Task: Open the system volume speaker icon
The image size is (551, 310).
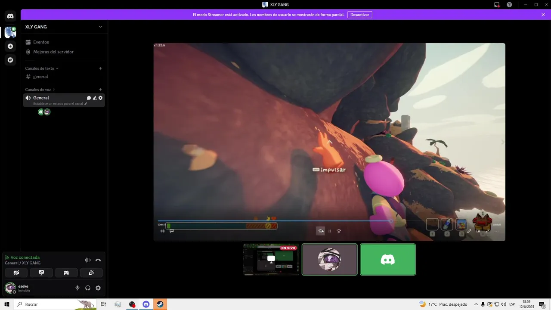Action: [504, 304]
